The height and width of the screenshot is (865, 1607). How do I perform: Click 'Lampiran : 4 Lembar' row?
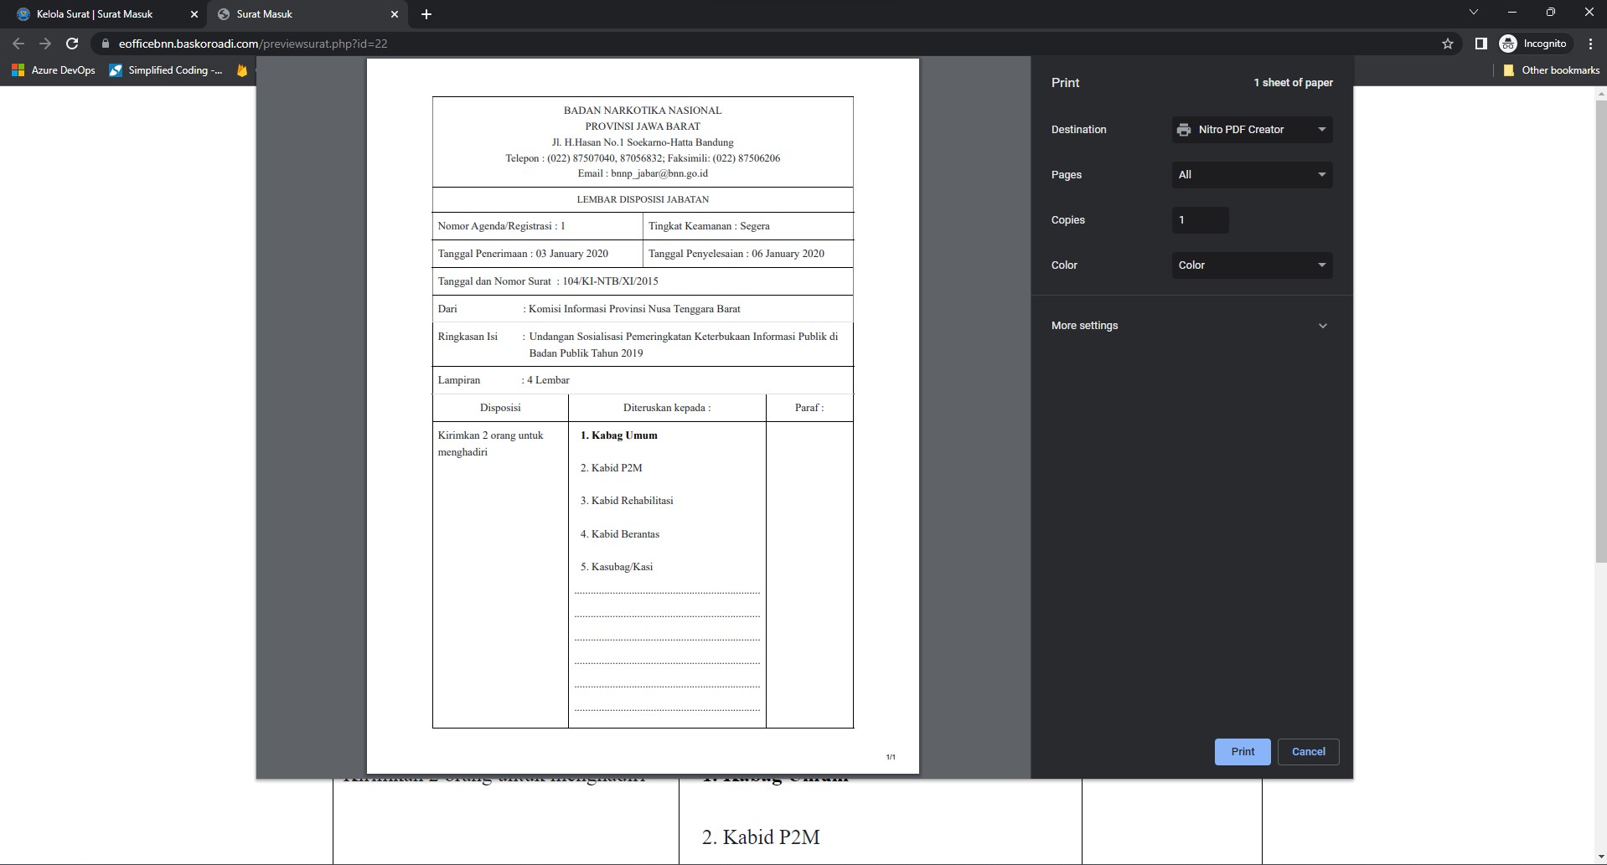point(643,380)
